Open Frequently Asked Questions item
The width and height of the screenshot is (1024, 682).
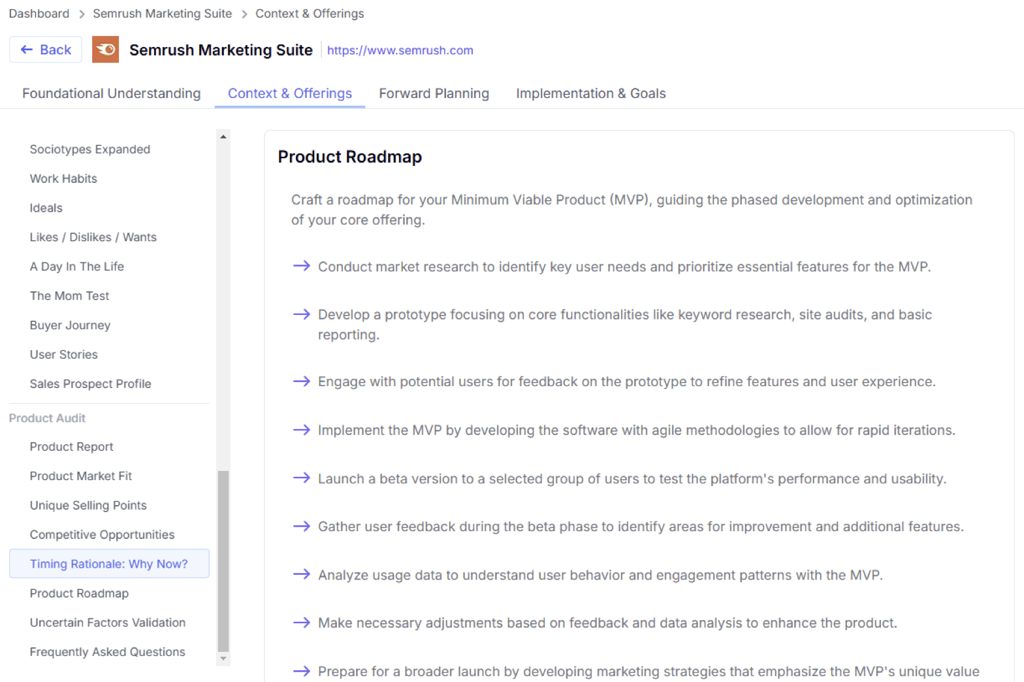[108, 652]
